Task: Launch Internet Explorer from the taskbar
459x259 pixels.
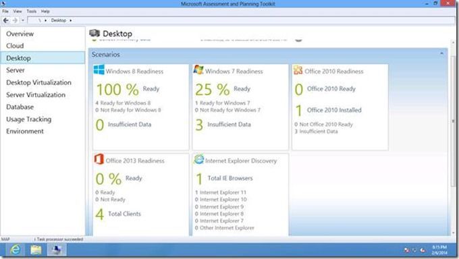Action: (16, 250)
